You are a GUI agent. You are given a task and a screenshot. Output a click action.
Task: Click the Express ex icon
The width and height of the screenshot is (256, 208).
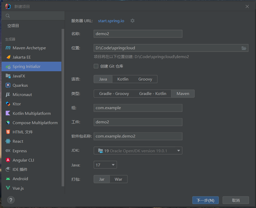[x=8, y=150]
